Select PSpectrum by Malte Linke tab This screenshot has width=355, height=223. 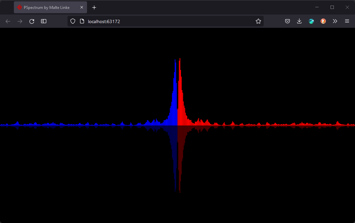click(51, 8)
